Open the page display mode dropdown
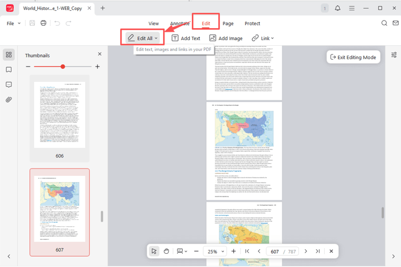Screen dimensions: 401x267 point(182,251)
